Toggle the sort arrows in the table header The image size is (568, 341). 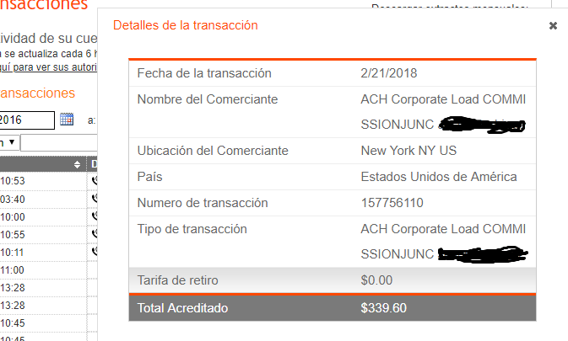coord(77,165)
